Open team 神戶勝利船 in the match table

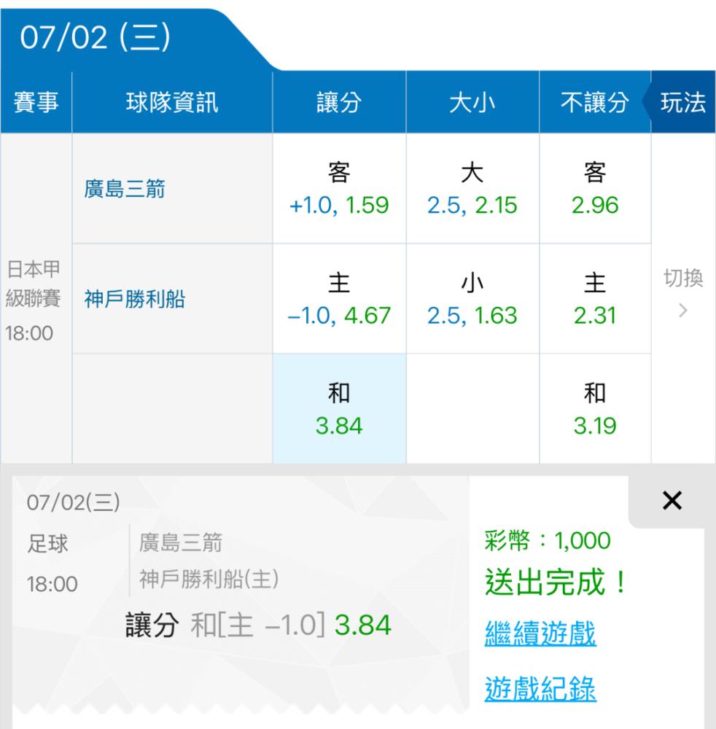[x=135, y=299]
